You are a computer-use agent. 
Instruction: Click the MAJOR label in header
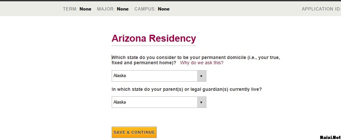(x=106, y=9)
